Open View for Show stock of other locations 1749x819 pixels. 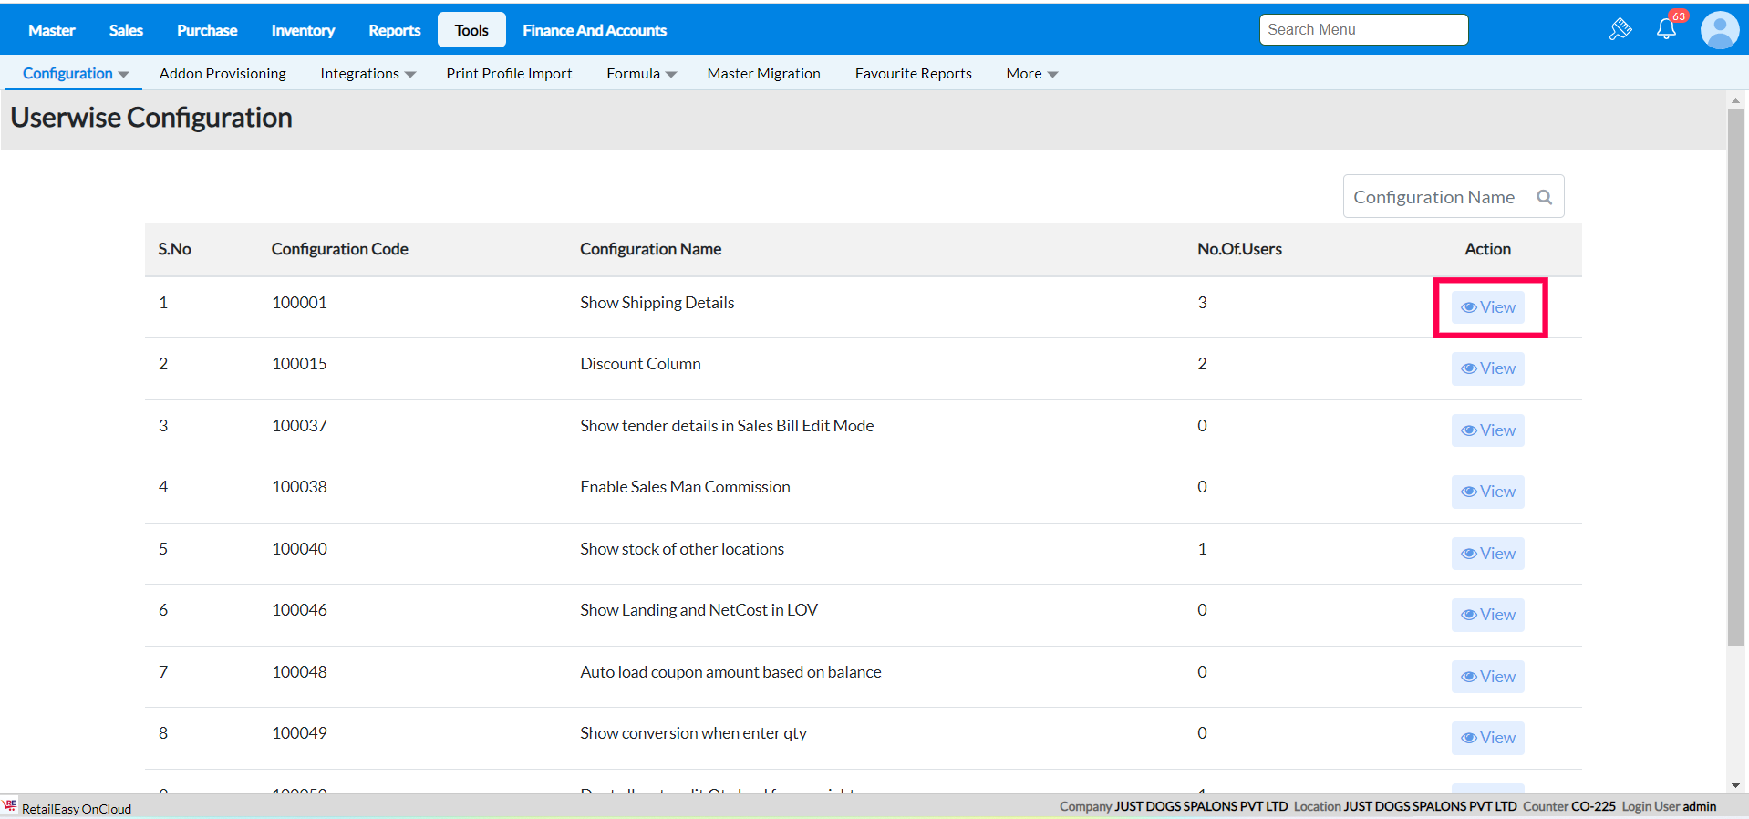tap(1487, 554)
